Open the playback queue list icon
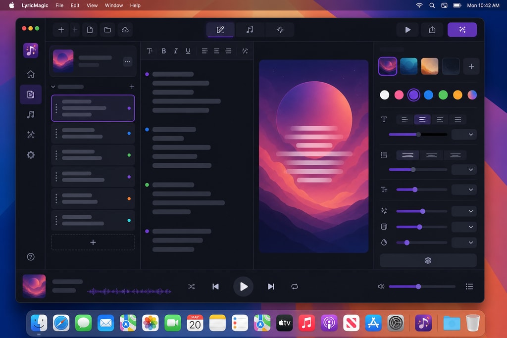Viewport: 507px width, 338px height. 469,287
